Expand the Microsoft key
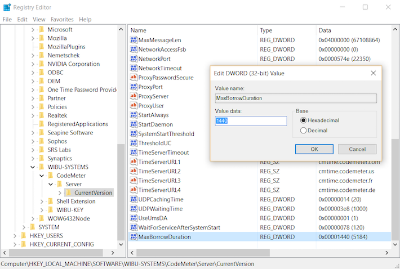This screenshot has height=269, width=400. point(33,30)
